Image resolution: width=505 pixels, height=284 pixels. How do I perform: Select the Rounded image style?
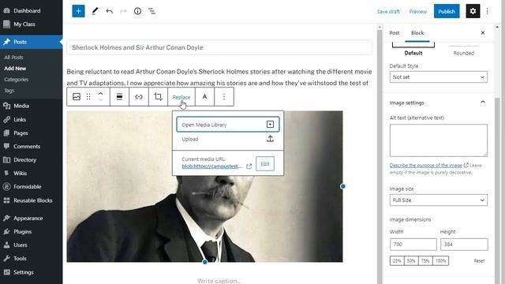464,50
